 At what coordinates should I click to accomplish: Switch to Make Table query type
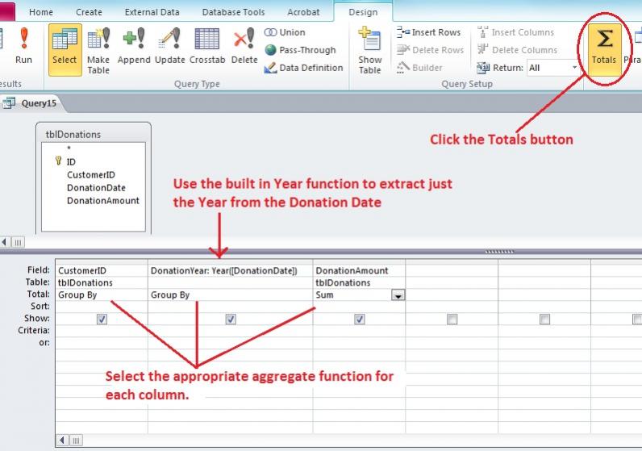[98, 51]
